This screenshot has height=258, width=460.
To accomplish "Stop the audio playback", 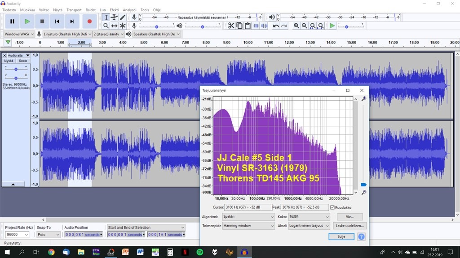I will point(42,21).
